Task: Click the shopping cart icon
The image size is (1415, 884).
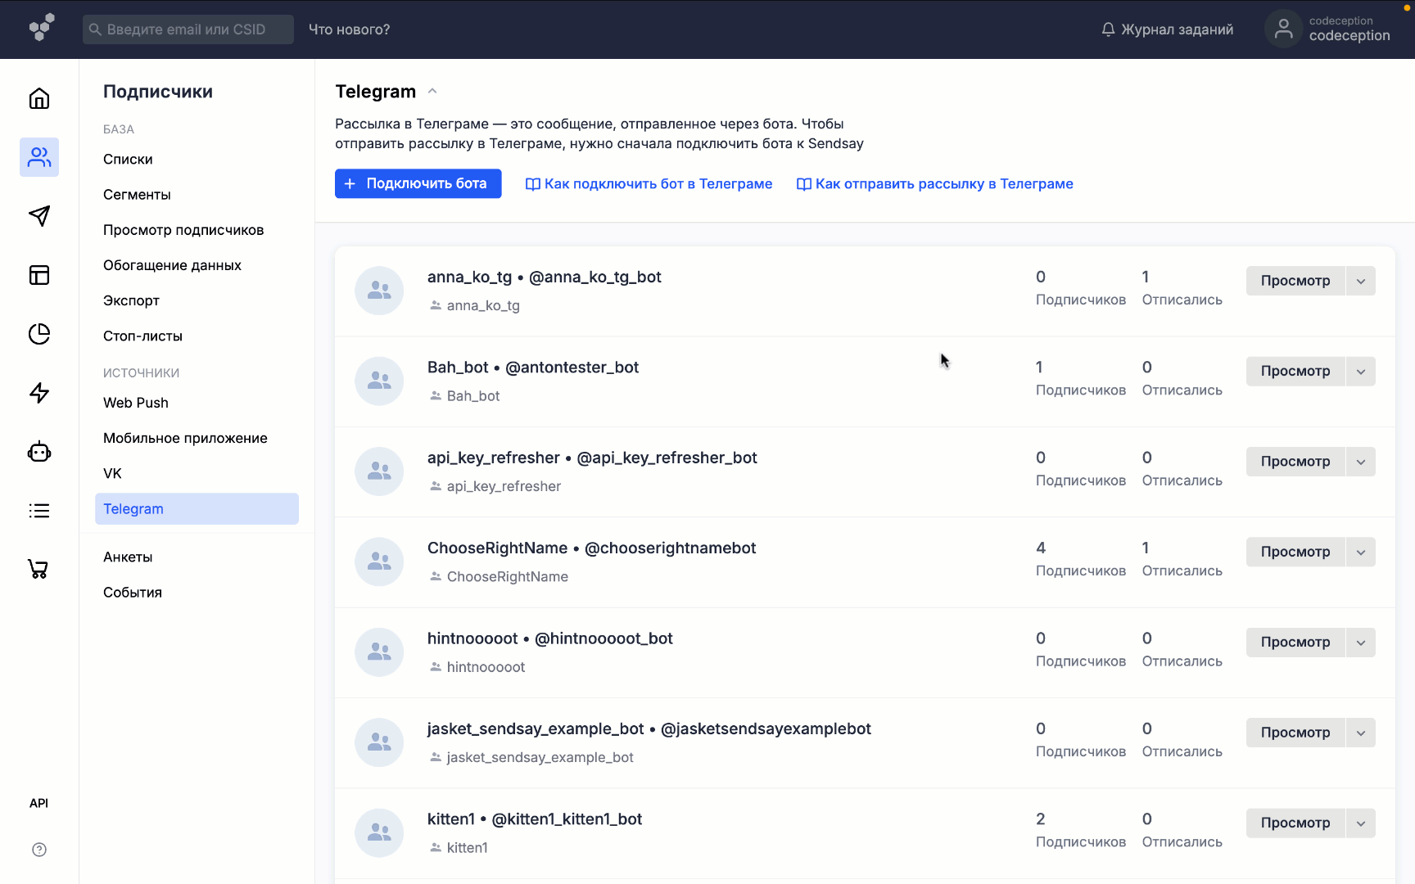Action: (39, 569)
